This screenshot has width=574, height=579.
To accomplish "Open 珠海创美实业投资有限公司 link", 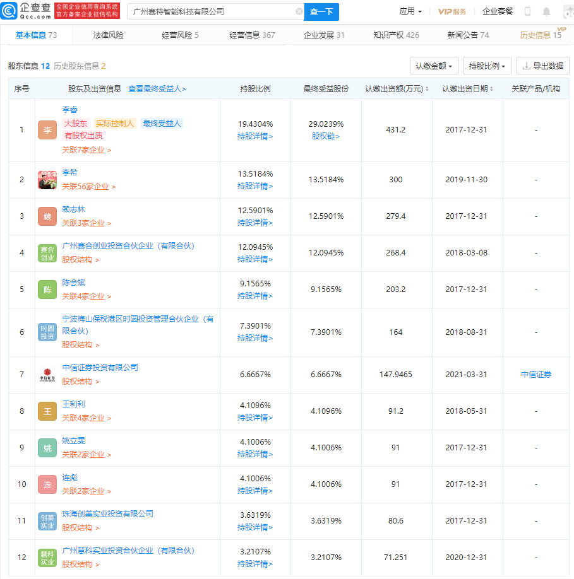I will tap(107, 513).
